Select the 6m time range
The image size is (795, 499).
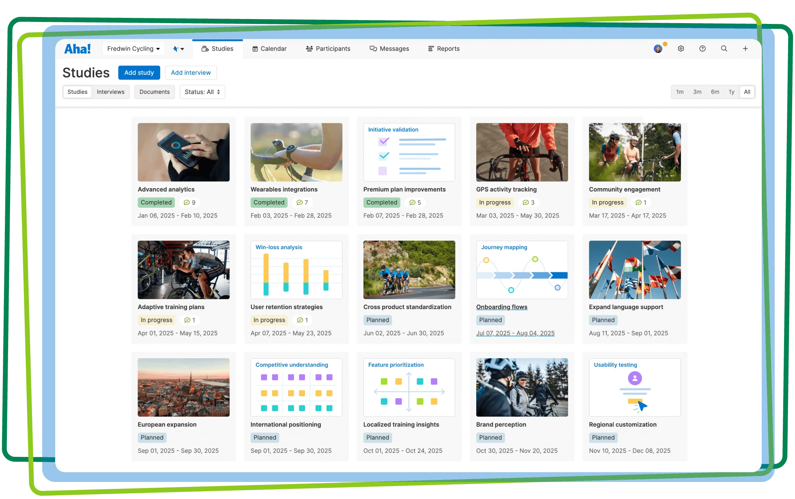(x=715, y=92)
